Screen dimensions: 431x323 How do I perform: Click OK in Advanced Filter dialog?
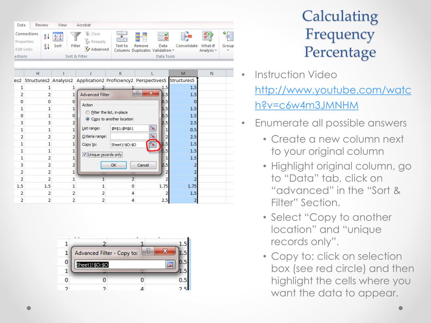tap(114, 165)
